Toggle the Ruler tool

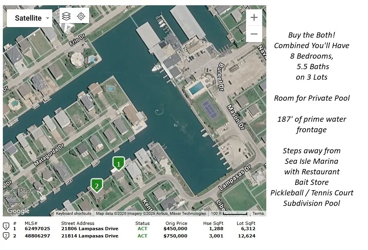tap(11, 197)
